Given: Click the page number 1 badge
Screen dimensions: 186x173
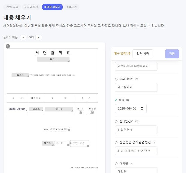Looking at the screenshot, I should click(x=8, y=46).
